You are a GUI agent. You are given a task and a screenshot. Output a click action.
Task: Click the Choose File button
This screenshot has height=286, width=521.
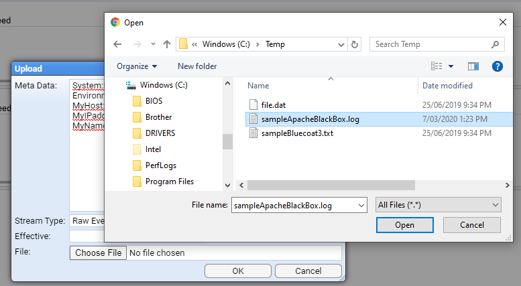click(x=98, y=253)
